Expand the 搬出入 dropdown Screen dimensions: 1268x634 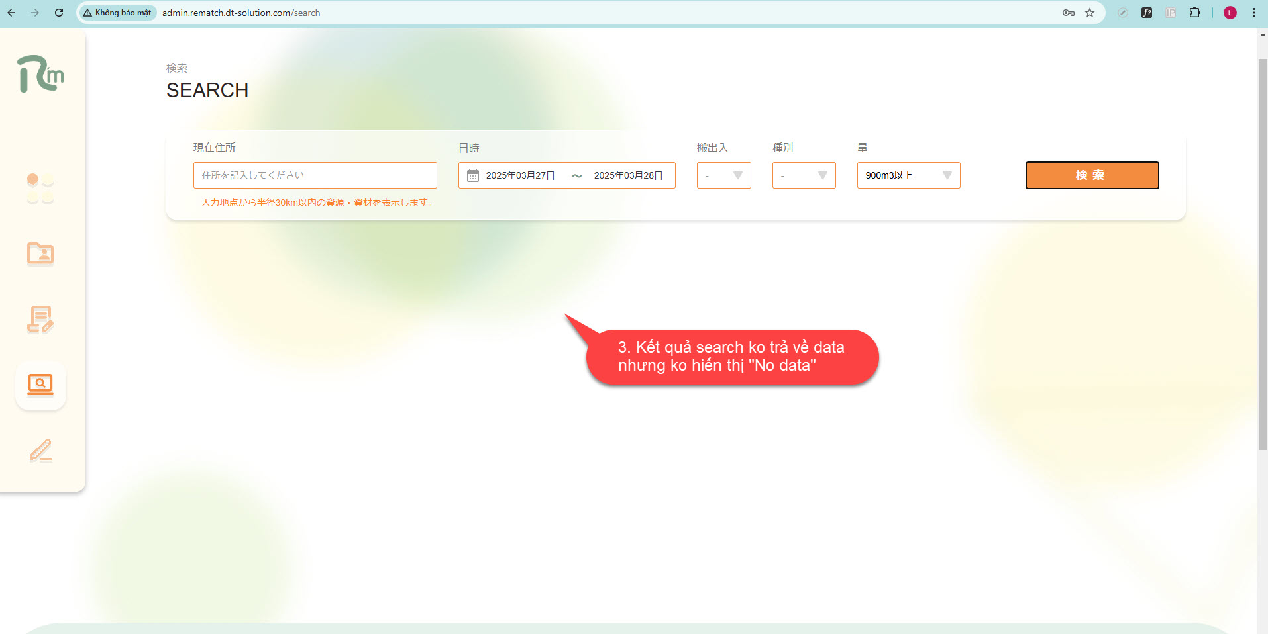click(723, 175)
